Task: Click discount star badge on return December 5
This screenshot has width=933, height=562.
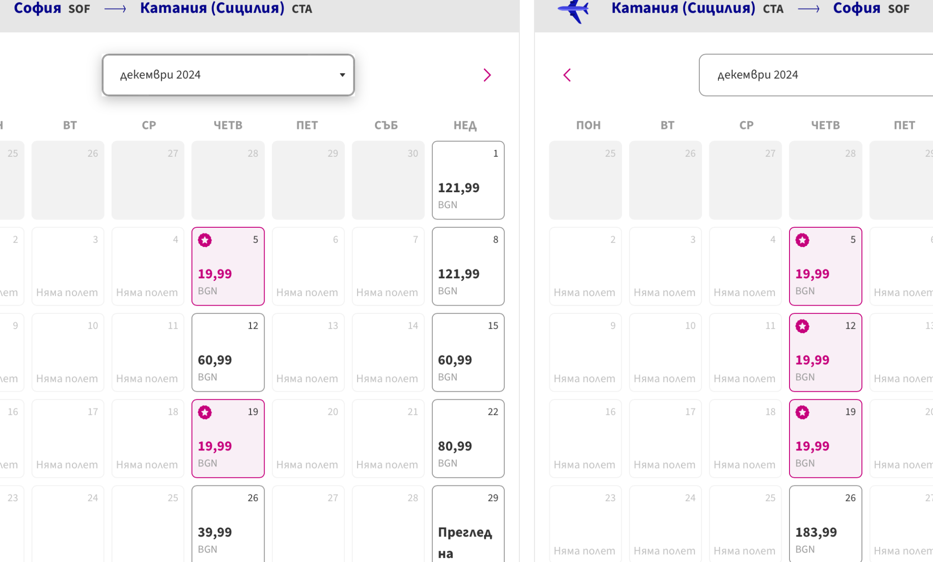Action: pyautogui.click(x=802, y=240)
